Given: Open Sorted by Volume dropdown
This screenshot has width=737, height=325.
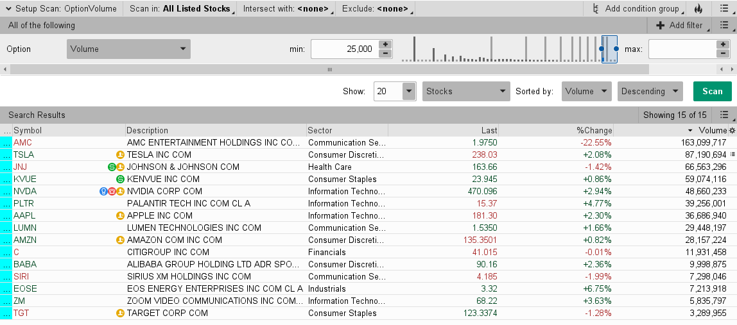Looking at the screenshot, I should [586, 91].
